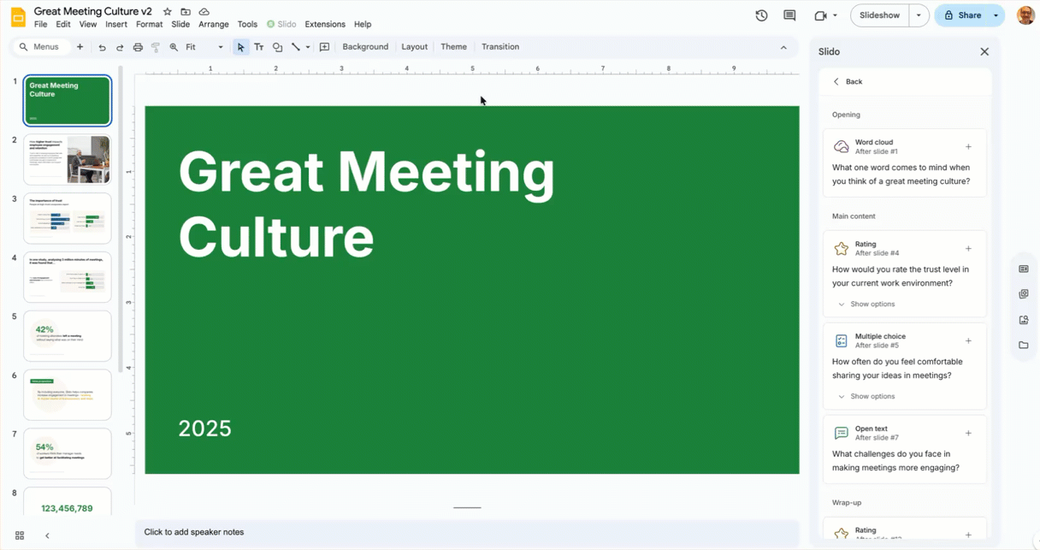Open the Format menu
This screenshot has height=550, width=1040.
tap(149, 25)
